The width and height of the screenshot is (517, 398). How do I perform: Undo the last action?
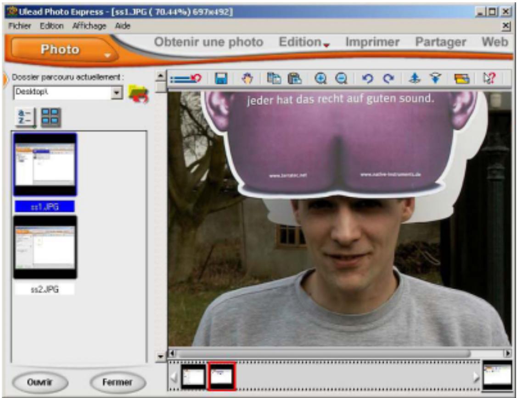coord(367,78)
